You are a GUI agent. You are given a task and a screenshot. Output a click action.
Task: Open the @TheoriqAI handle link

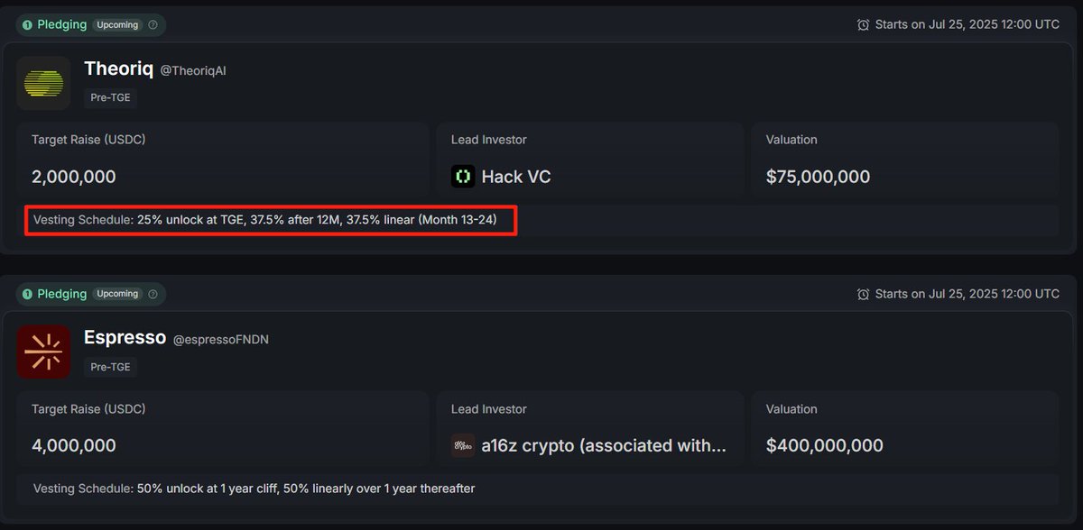pos(193,70)
